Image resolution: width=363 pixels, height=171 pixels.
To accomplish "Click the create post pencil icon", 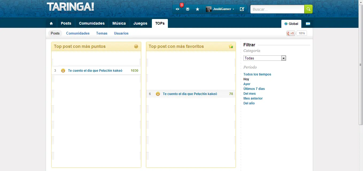I will 242,9.
